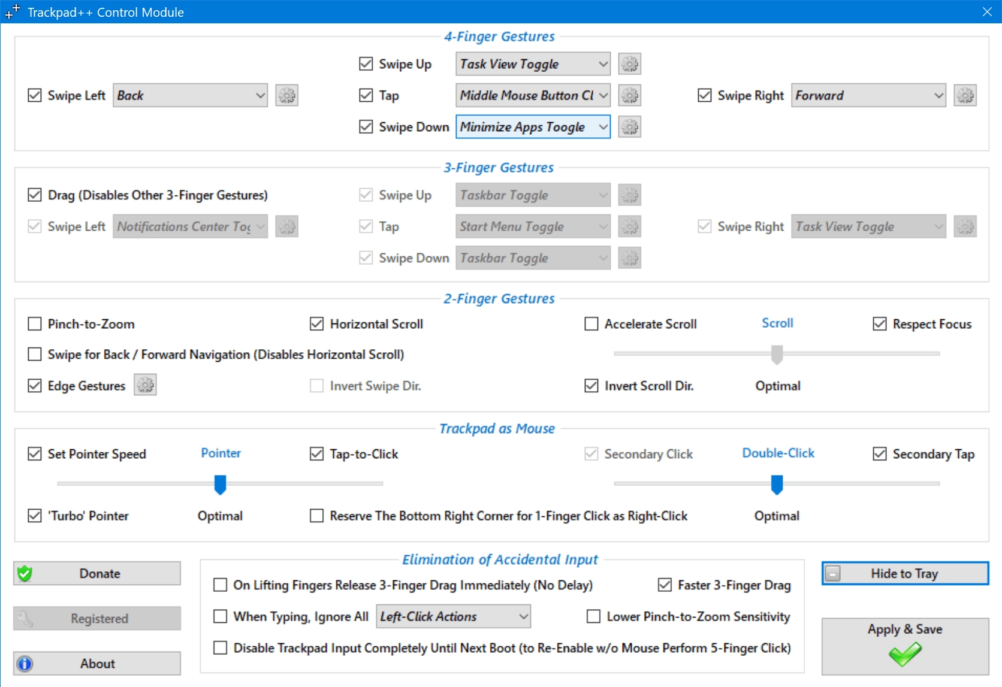This screenshot has height=687, width=1002.
Task: Enable Swipe for Back / Forward Navigation
Action: pyautogui.click(x=35, y=355)
